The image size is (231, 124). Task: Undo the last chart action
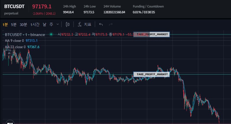[x=101, y=25]
